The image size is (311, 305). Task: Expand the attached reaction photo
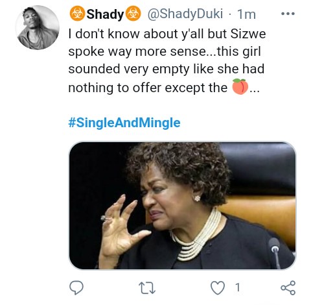[x=182, y=206]
